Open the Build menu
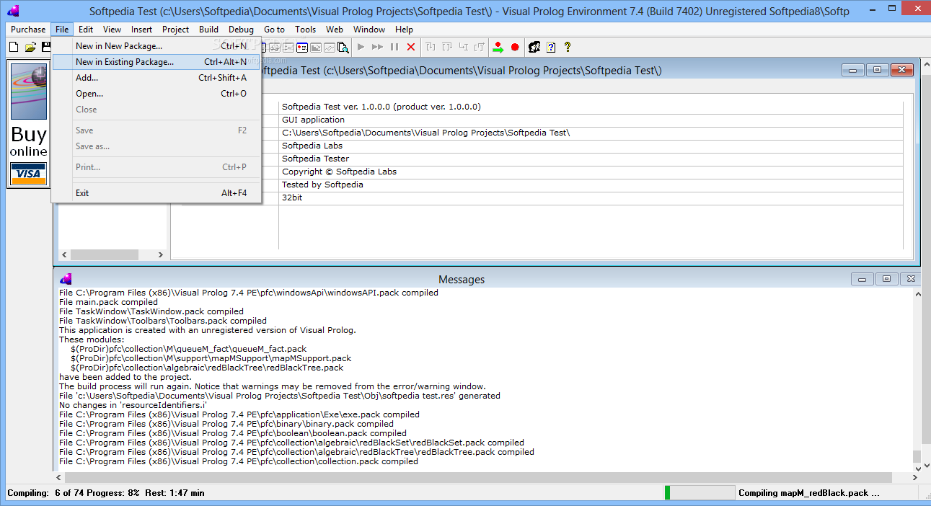 [208, 30]
